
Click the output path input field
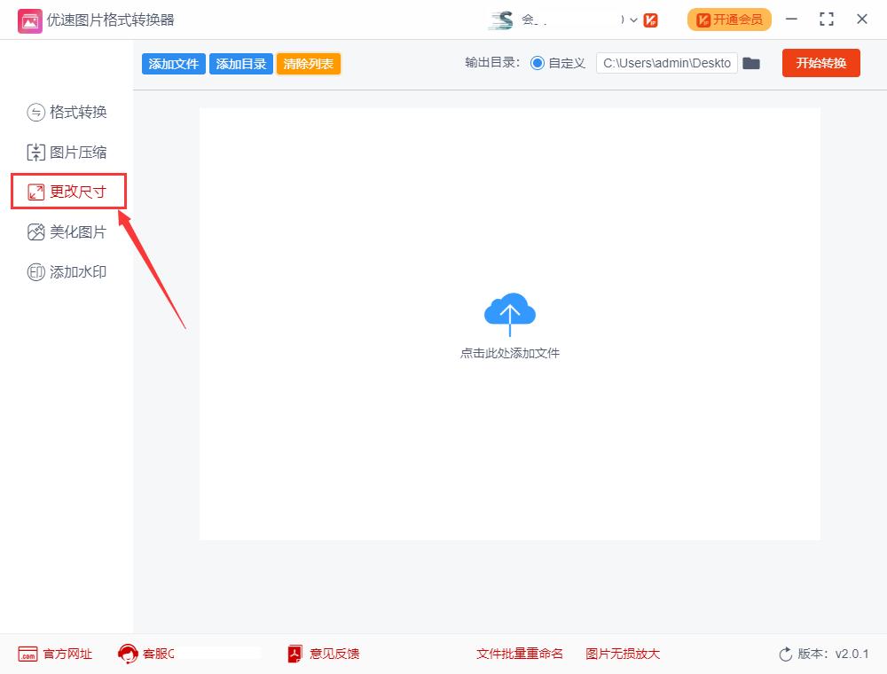point(666,63)
